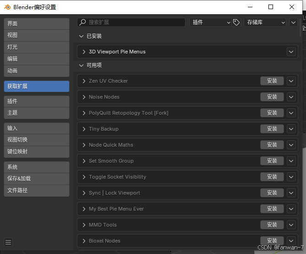Image resolution: width=306 pixels, height=254 pixels.
Task: Collapse the 可用项 section
Action: pyautogui.click(x=81, y=65)
